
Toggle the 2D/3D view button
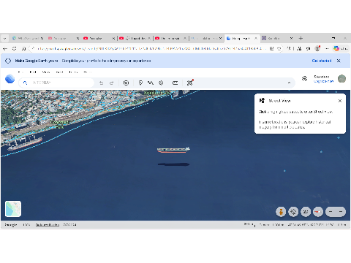(306, 212)
